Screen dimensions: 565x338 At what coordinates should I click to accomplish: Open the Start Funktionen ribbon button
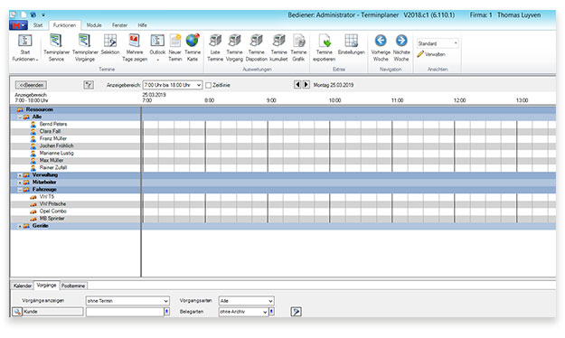(25, 48)
